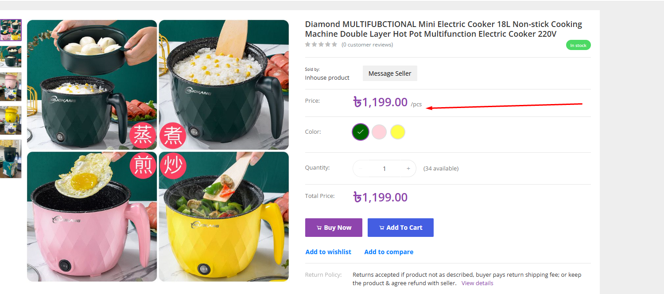Message the seller
The image size is (664, 294).
pos(390,73)
